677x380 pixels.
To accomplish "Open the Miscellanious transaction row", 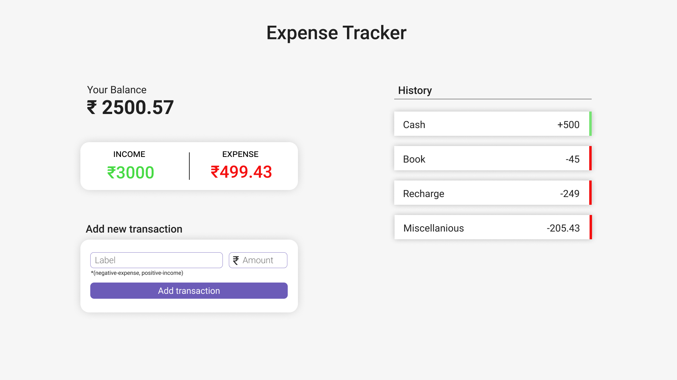I will click(x=493, y=227).
